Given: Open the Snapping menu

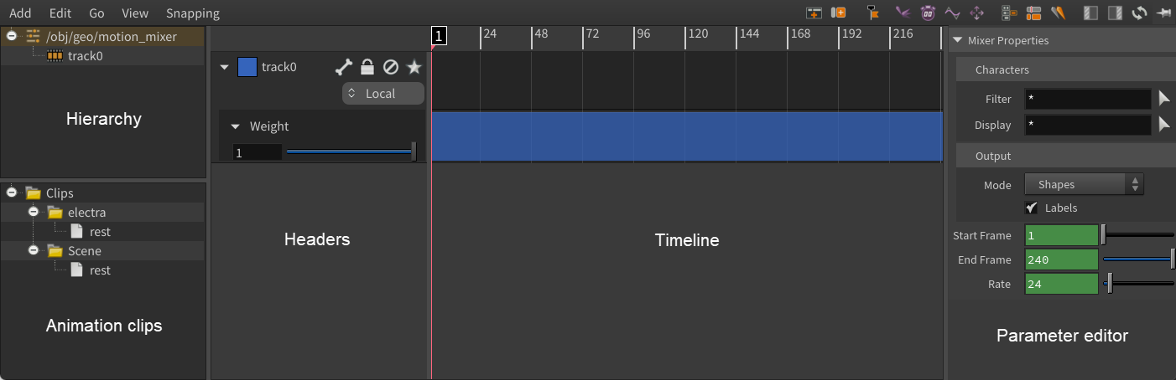Looking at the screenshot, I should click(193, 13).
